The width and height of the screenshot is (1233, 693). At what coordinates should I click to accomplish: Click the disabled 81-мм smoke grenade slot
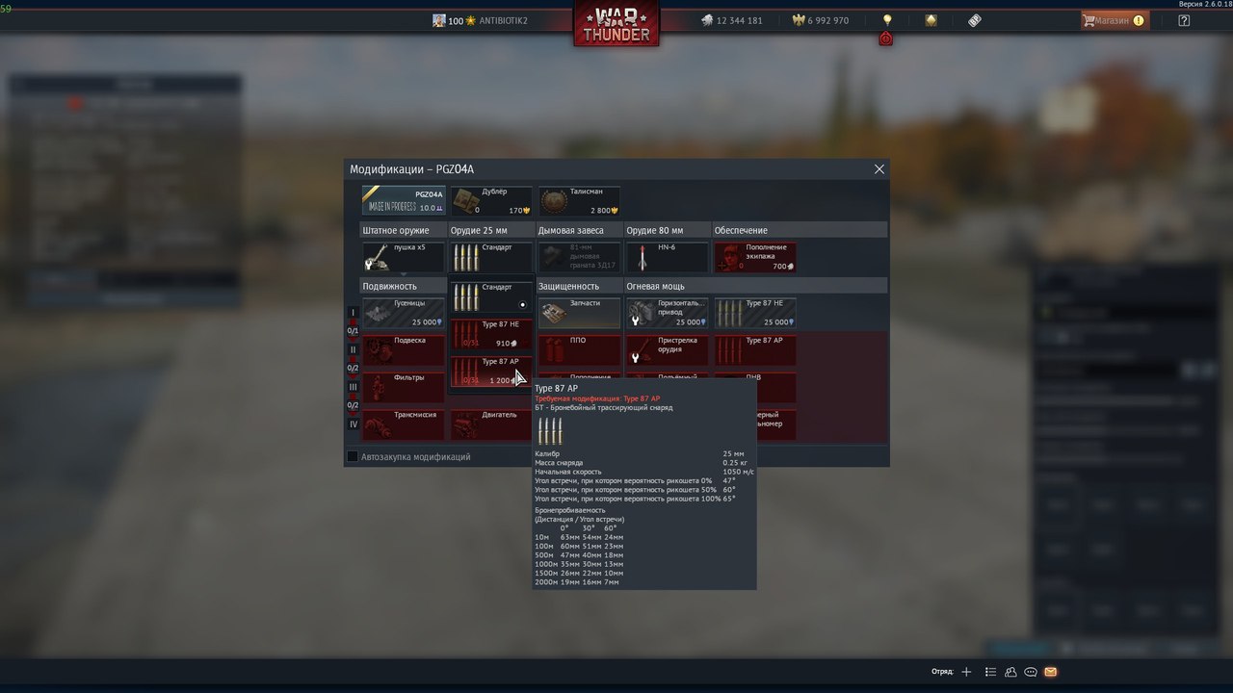pos(579,257)
